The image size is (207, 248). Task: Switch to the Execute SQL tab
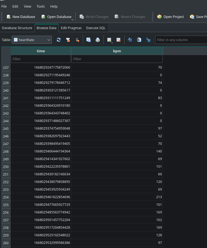tap(96, 28)
